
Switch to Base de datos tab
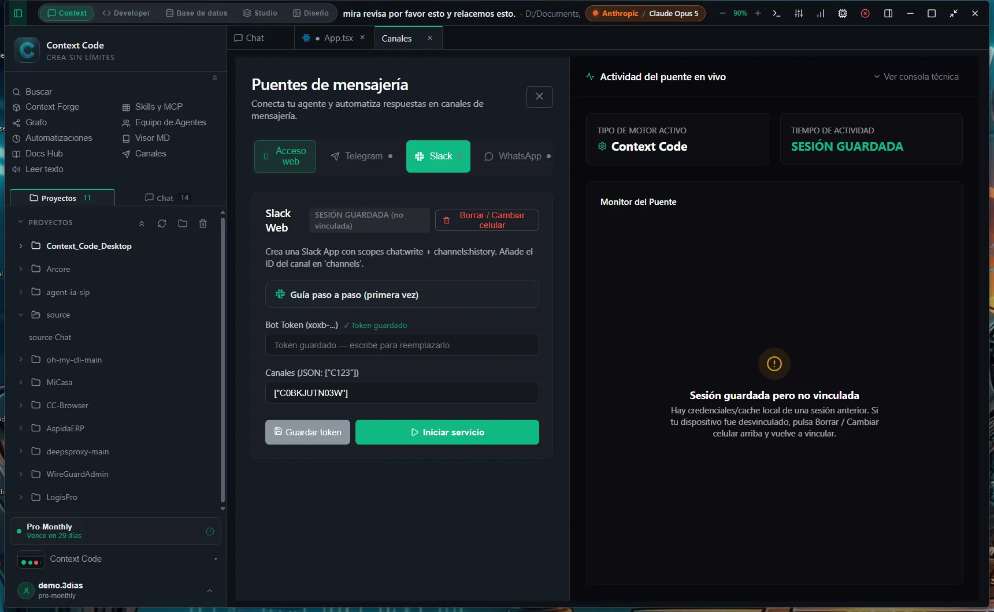pos(196,13)
